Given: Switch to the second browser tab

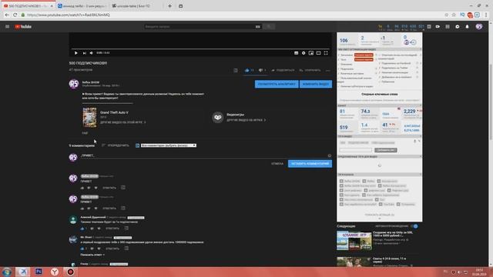Looking at the screenshot, I should click(x=82, y=6).
